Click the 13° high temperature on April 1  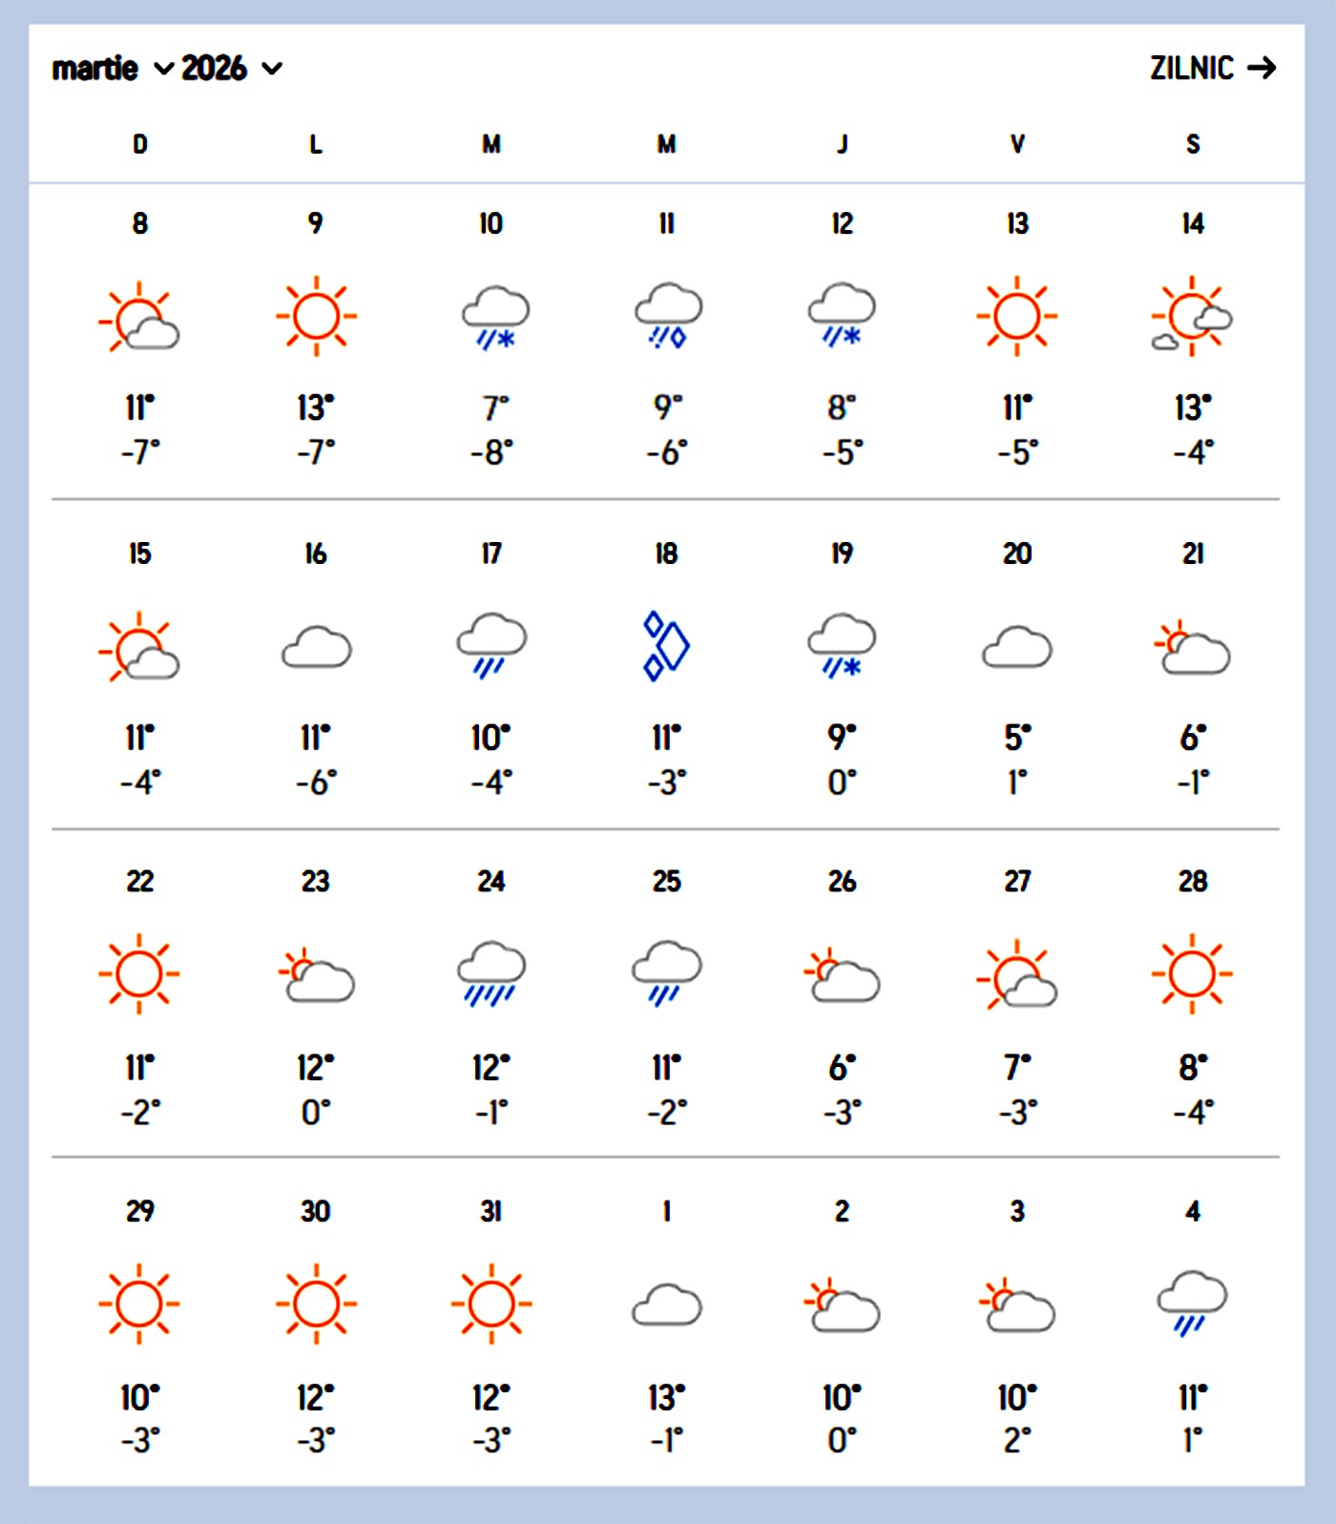pyautogui.click(x=666, y=1398)
